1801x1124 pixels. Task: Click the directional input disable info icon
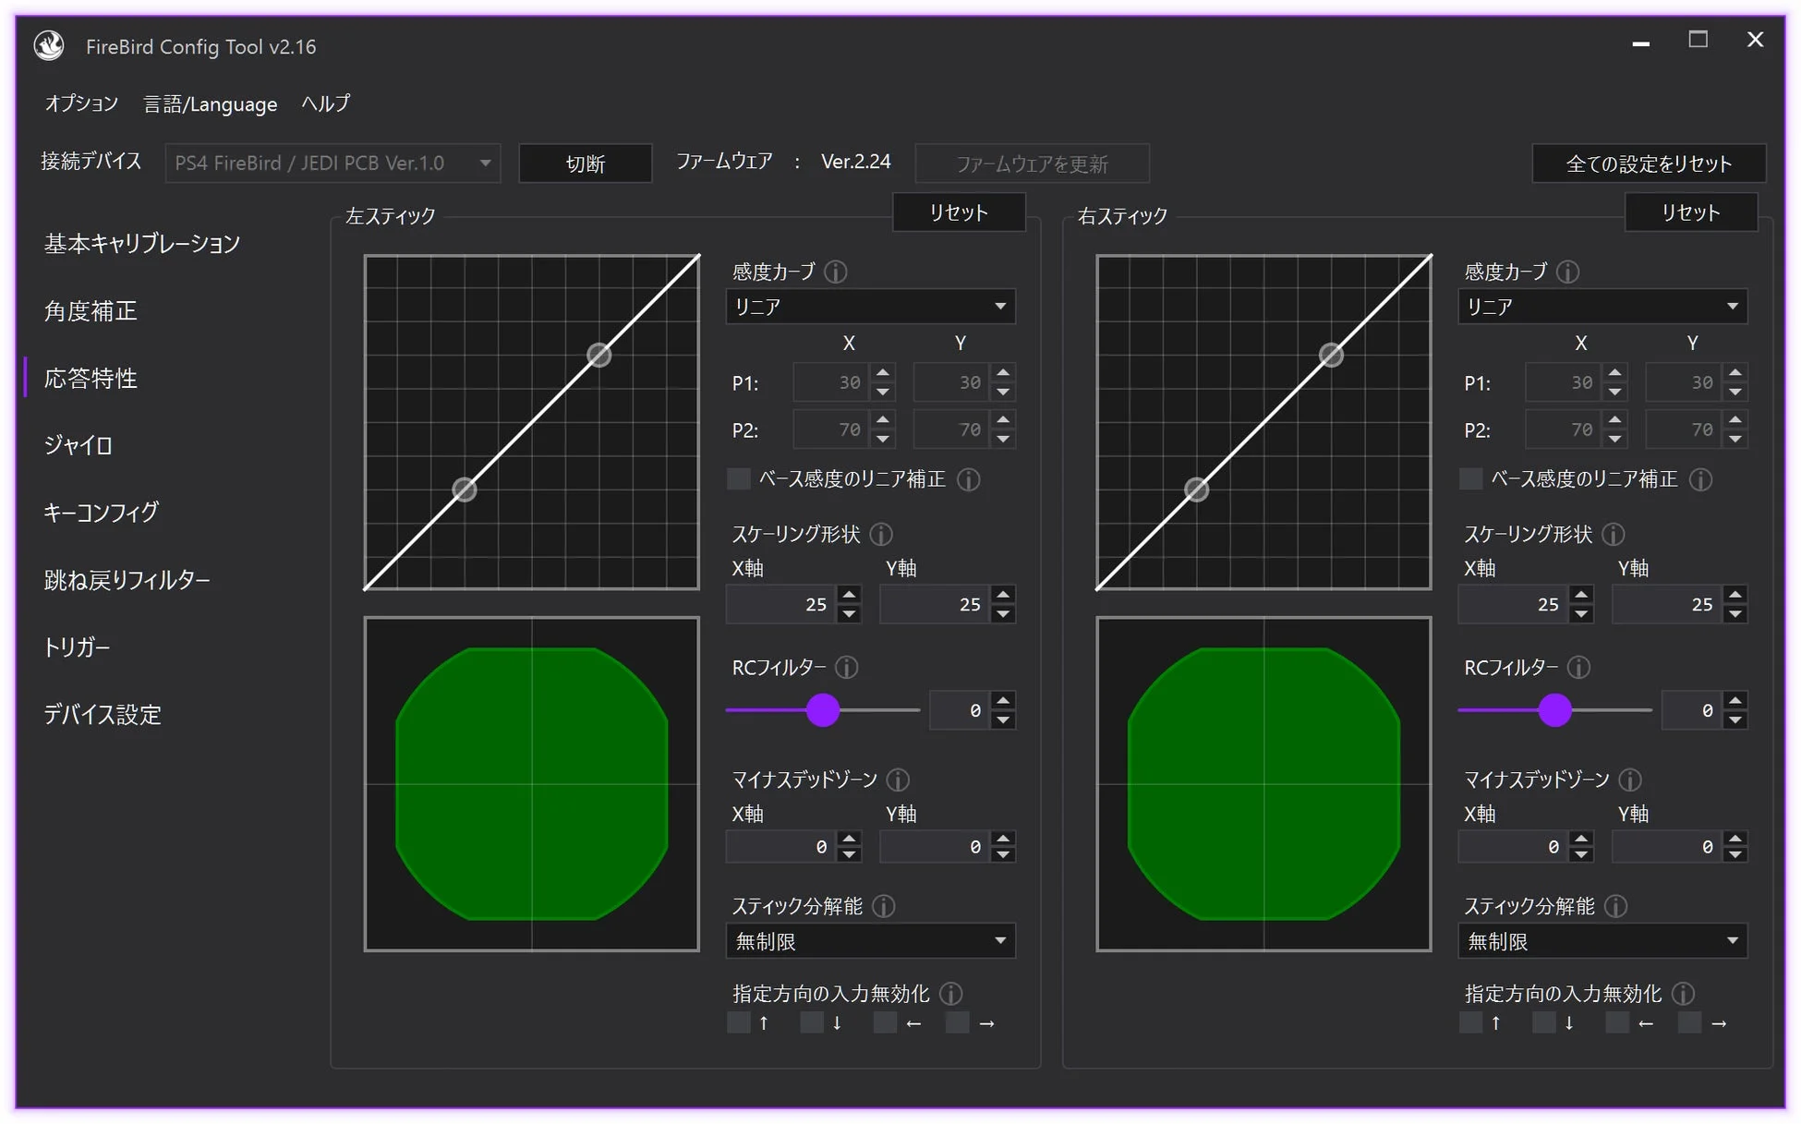(952, 994)
